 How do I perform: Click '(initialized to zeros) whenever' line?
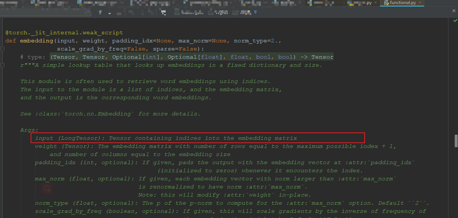coord(261,171)
